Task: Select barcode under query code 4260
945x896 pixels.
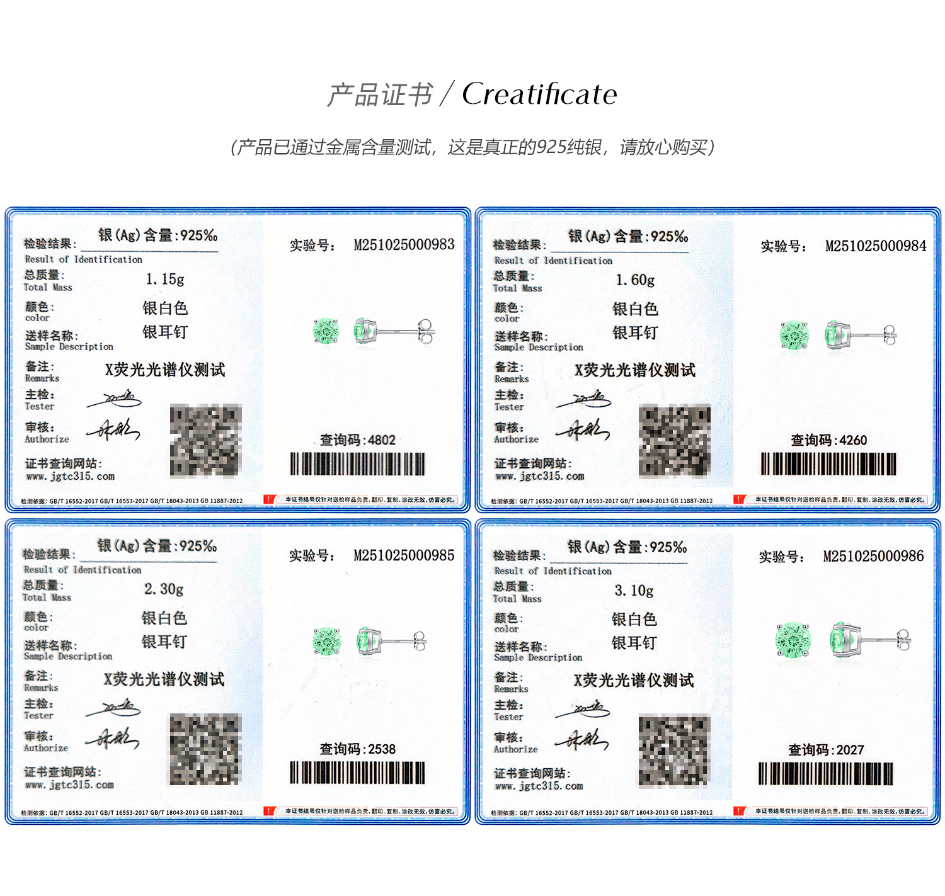Action: [828, 464]
